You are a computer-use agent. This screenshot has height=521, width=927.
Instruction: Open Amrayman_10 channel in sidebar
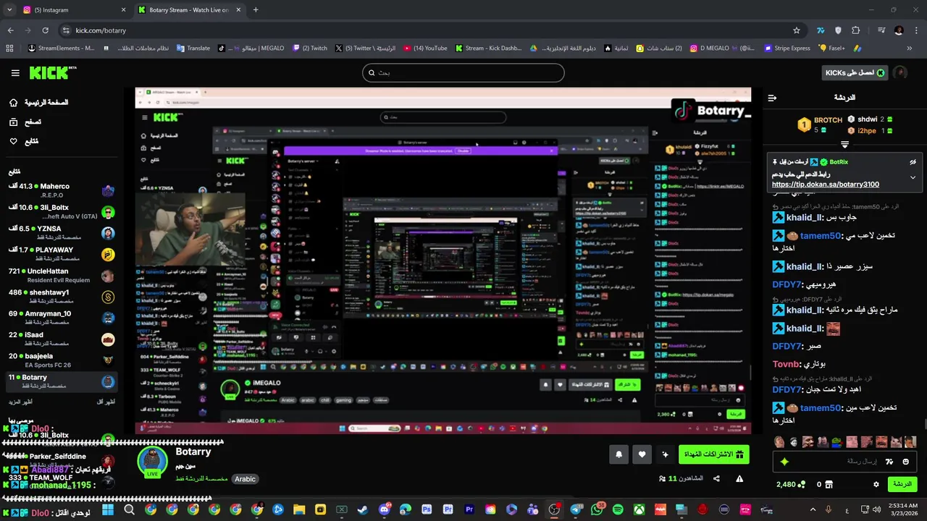tap(62, 318)
